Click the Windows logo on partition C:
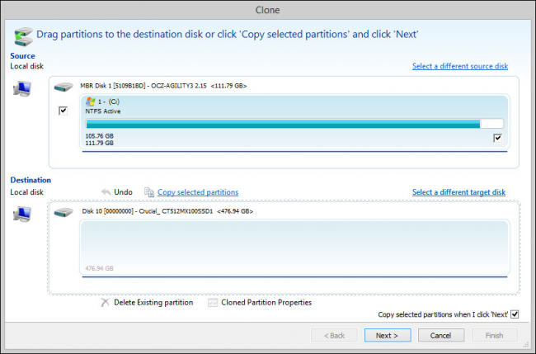Viewport: 536px width, 354px height. (90, 101)
